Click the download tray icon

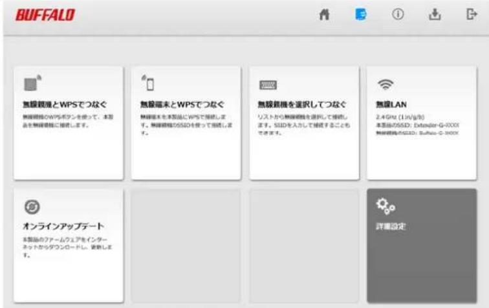coord(435,14)
